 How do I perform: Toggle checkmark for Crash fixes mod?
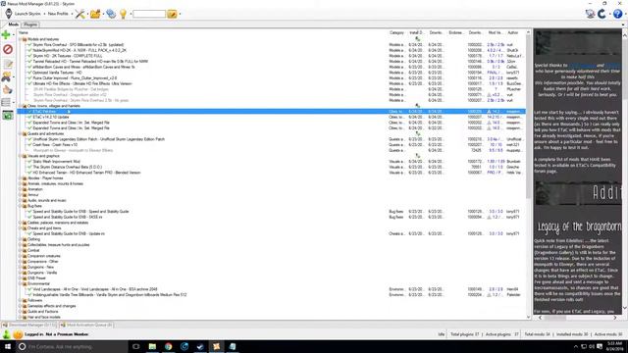point(29,145)
